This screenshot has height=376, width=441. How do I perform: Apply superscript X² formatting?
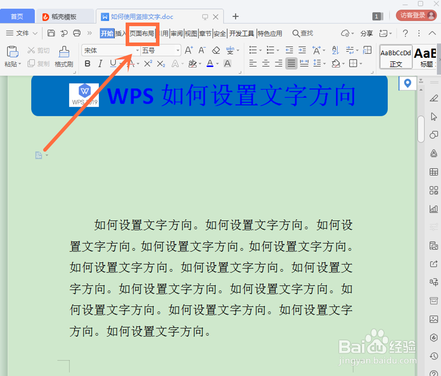[148, 64]
